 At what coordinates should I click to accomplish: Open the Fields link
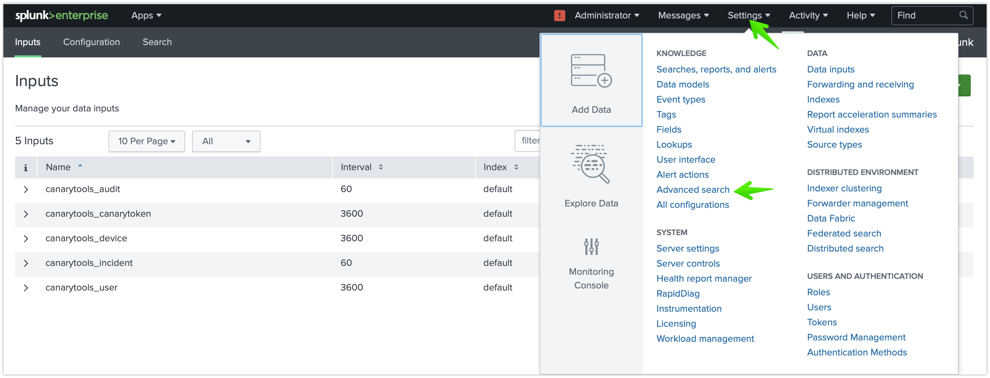click(669, 129)
